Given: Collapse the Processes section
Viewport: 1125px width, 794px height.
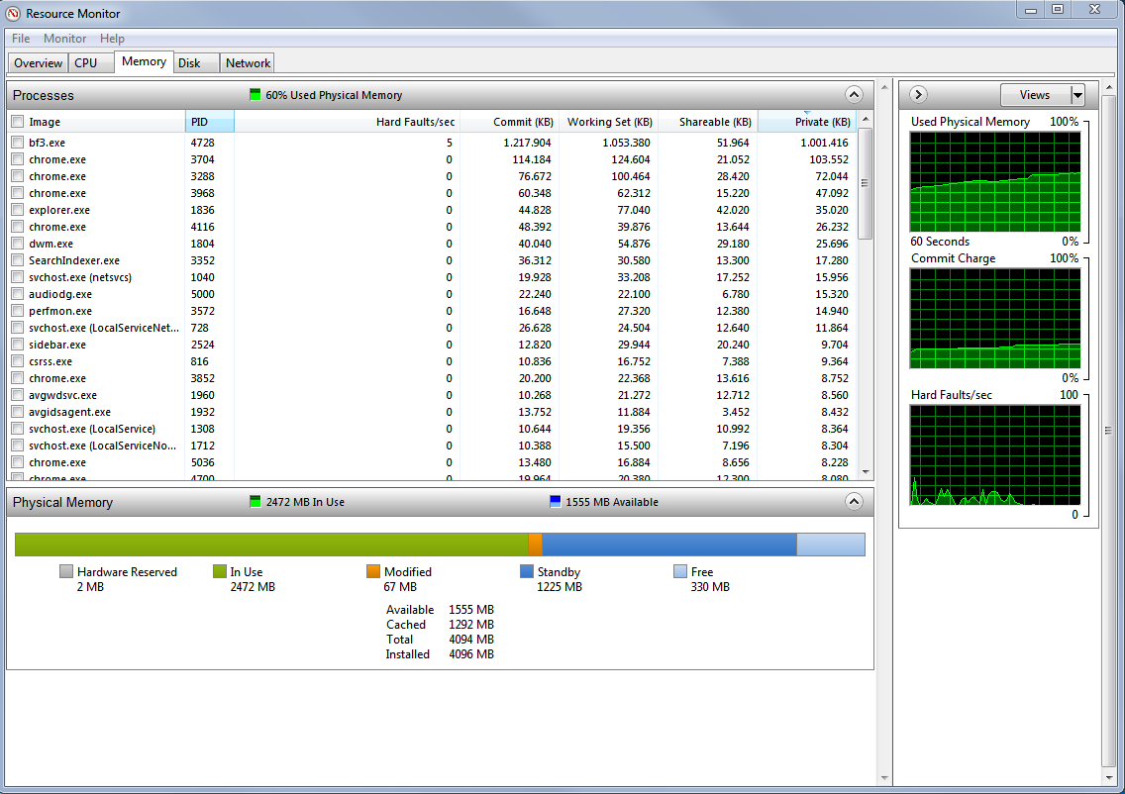Looking at the screenshot, I should pos(854,95).
